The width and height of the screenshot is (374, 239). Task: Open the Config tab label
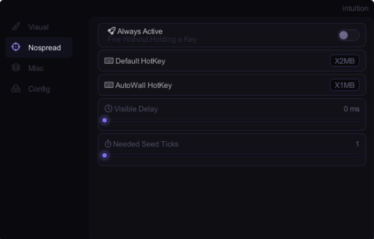coord(39,89)
